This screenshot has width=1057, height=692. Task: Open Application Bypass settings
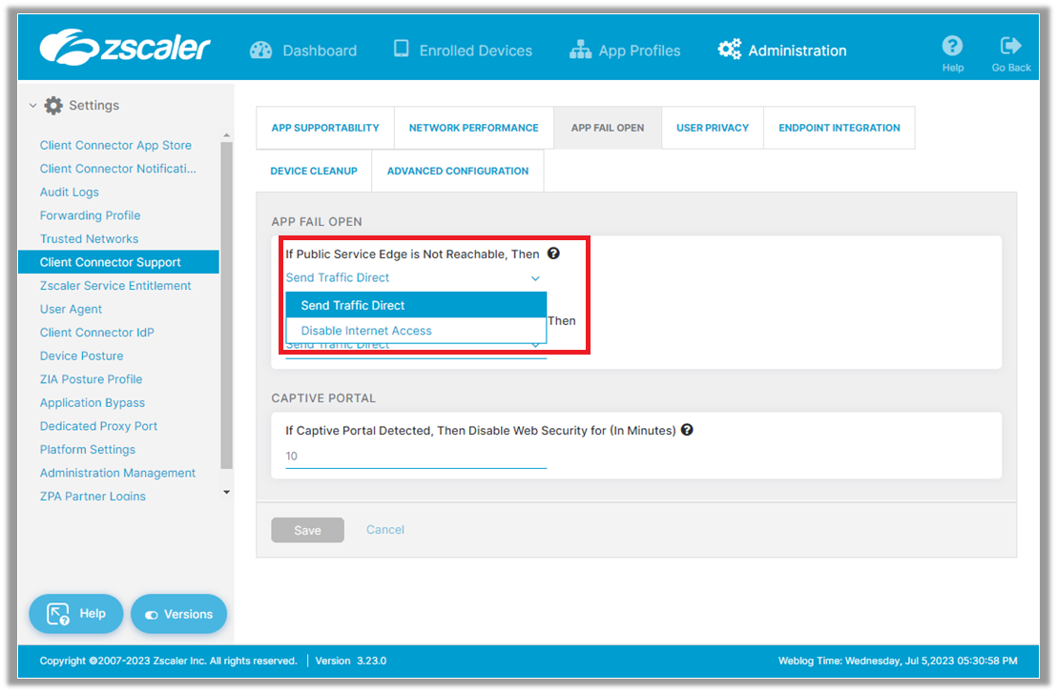coord(93,403)
